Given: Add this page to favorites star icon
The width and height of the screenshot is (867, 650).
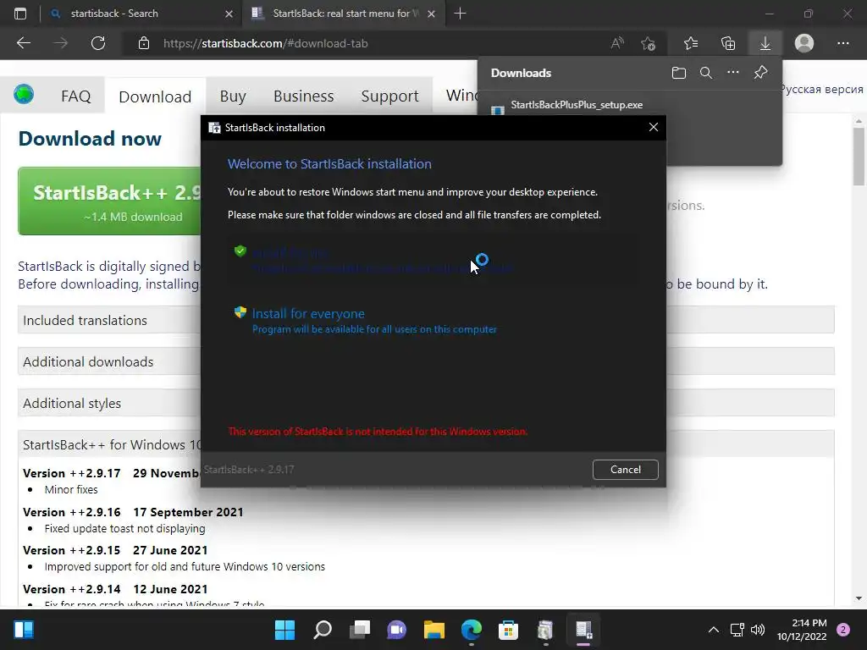Looking at the screenshot, I should [x=648, y=43].
